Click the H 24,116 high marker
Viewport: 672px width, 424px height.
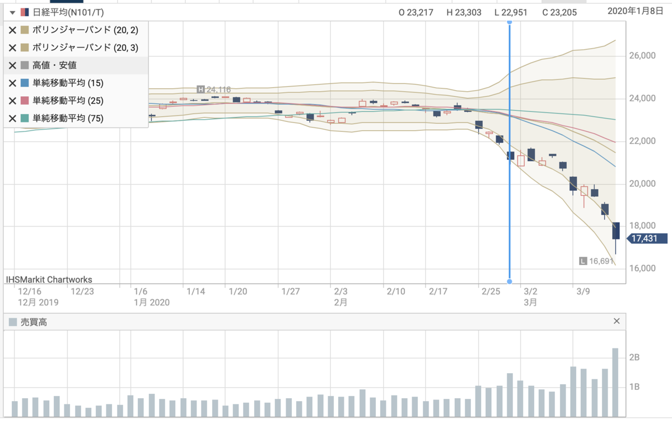pos(214,89)
